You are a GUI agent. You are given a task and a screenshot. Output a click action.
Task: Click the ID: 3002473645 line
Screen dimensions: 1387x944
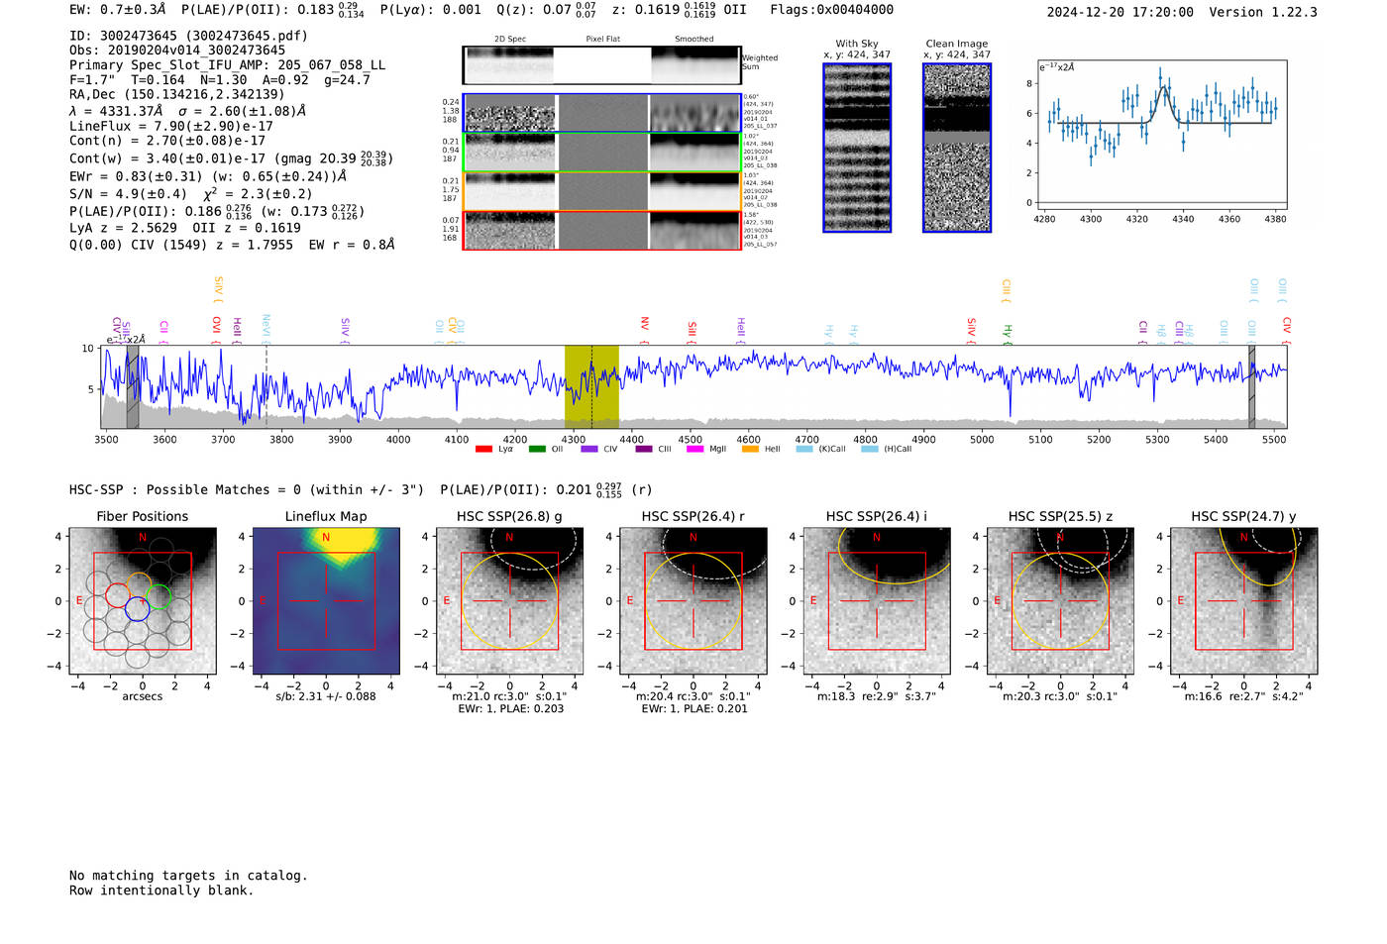coord(188,36)
